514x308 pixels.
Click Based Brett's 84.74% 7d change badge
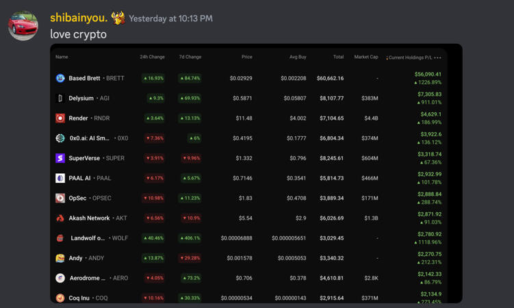point(190,78)
